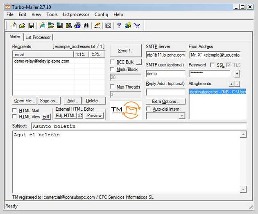Add attachment with the + button
Screen dimensions: 258x214
point(231,84)
